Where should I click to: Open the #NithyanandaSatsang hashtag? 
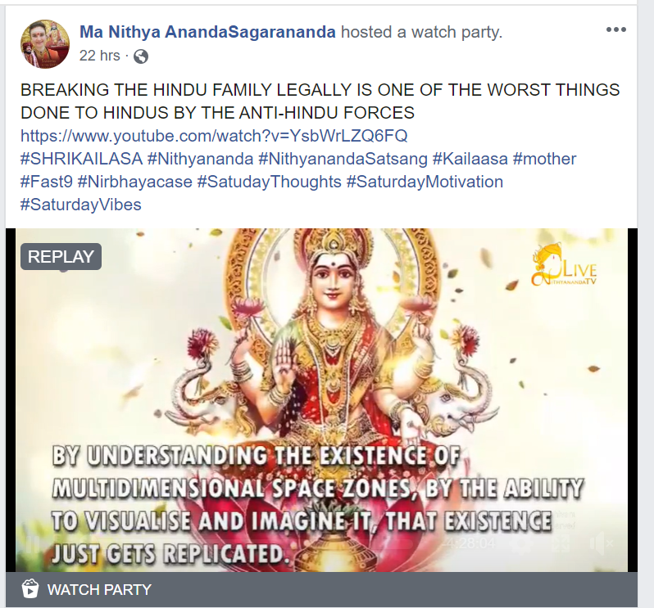pos(343,159)
